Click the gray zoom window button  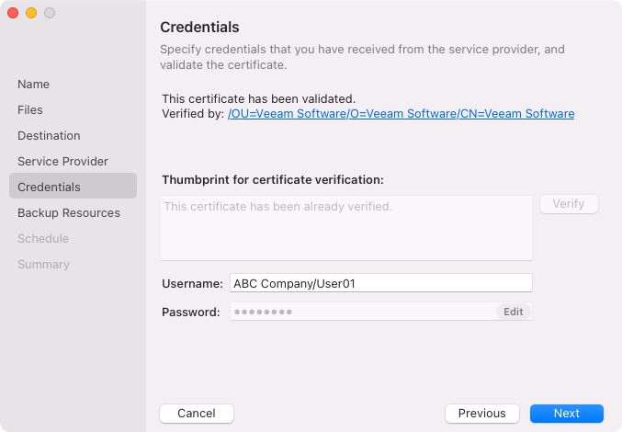(x=50, y=13)
